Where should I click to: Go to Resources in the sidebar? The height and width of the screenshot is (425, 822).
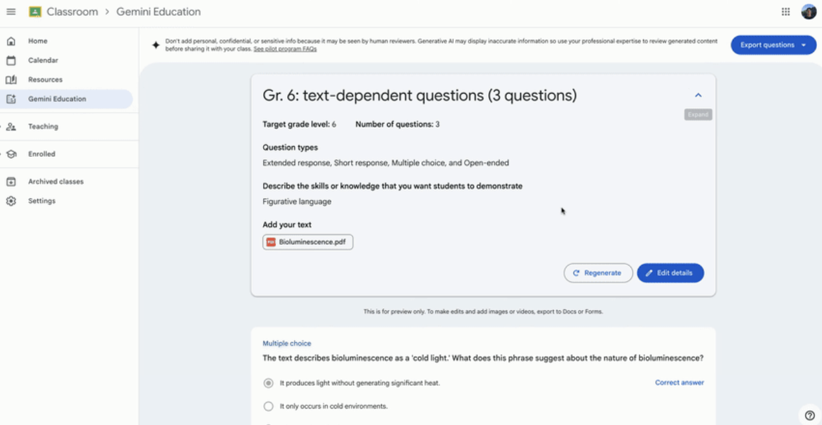(45, 80)
